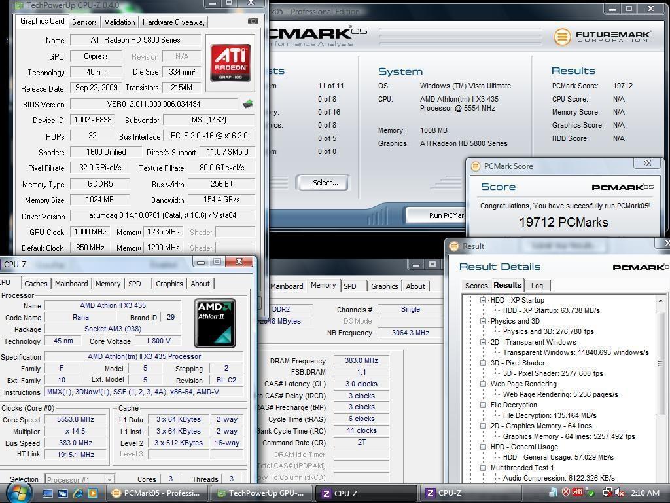670x503 pixels.
Task: Click the Result Details vertical scrollbar thumb
Action: pyautogui.click(x=660, y=363)
